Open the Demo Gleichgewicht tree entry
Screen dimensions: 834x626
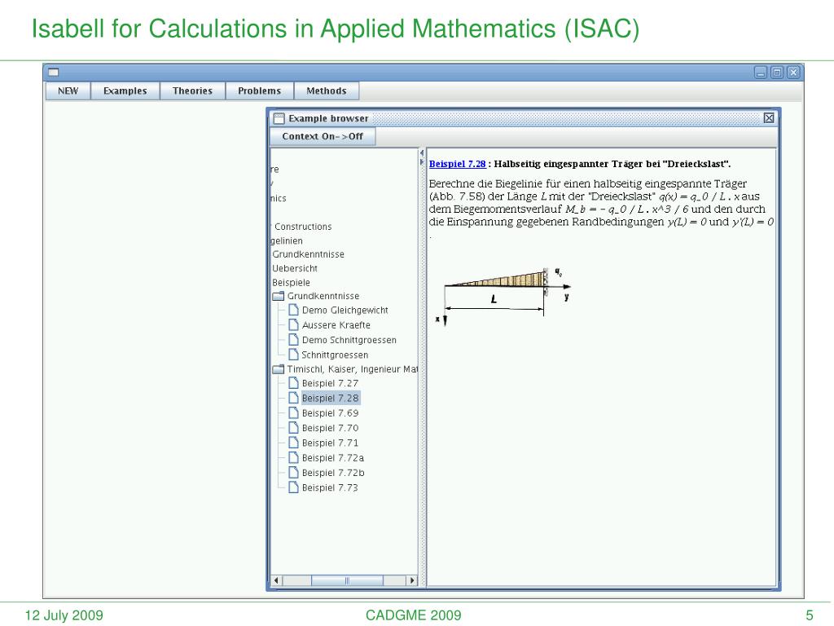click(x=345, y=311)
